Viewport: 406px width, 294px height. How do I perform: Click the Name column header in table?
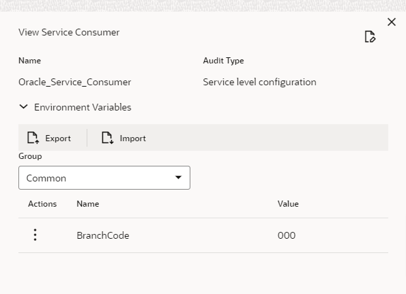[88, 204]
